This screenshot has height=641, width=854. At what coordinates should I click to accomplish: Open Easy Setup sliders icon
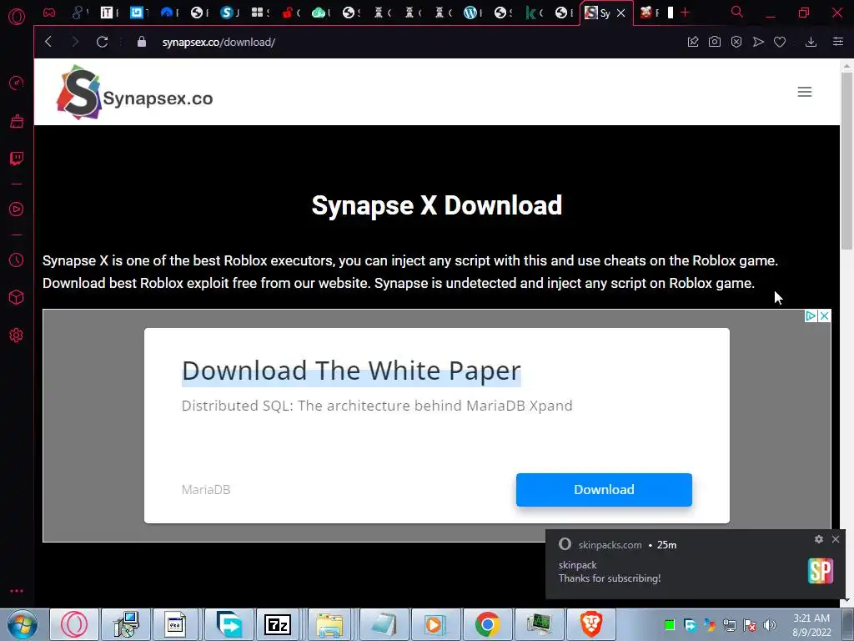838,42
